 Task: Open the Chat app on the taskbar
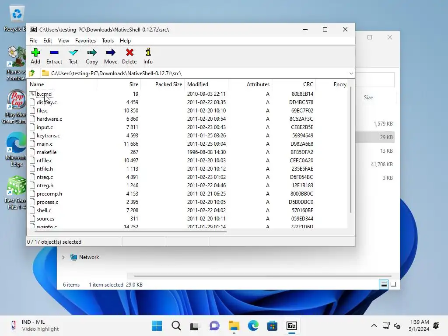pyautogui.click(x=214, y=325)
